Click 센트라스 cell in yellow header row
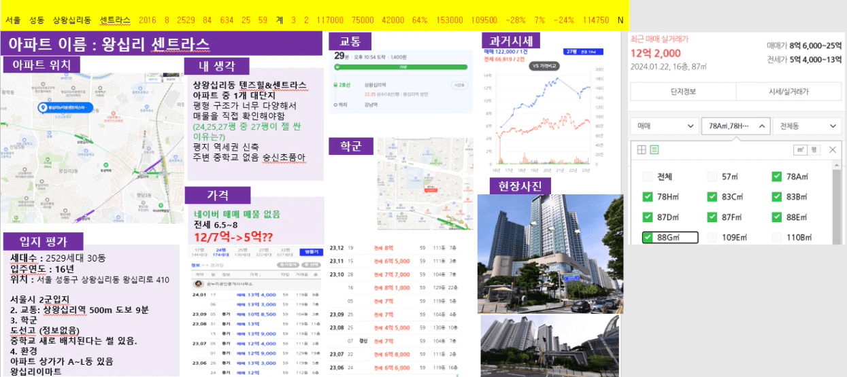This screenshot has height=377, width=847. point(114,20)
